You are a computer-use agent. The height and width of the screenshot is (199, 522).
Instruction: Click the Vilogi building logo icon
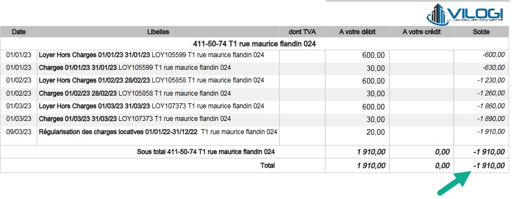coord(438,14)
